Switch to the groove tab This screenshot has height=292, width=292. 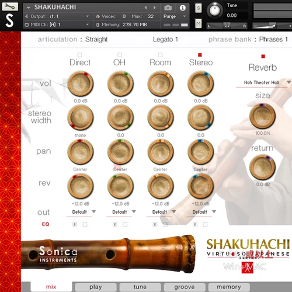tap(185, 287)
